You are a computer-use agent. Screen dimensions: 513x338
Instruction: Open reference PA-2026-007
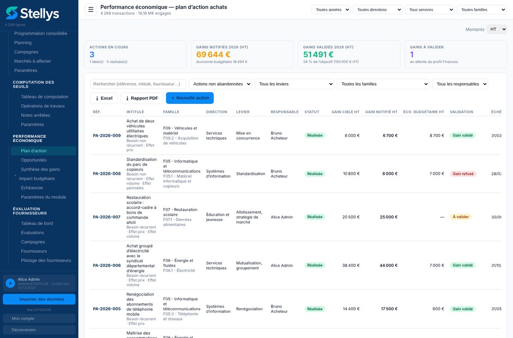tap(107, 217)
